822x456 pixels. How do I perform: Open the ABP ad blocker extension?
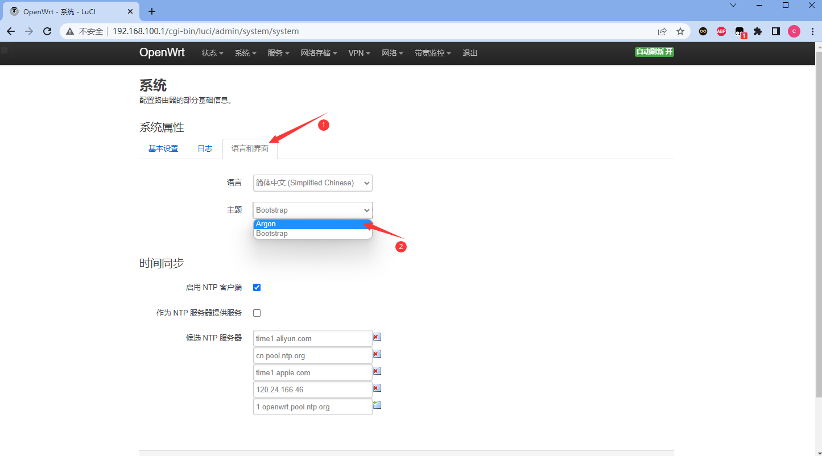(721, 31)
